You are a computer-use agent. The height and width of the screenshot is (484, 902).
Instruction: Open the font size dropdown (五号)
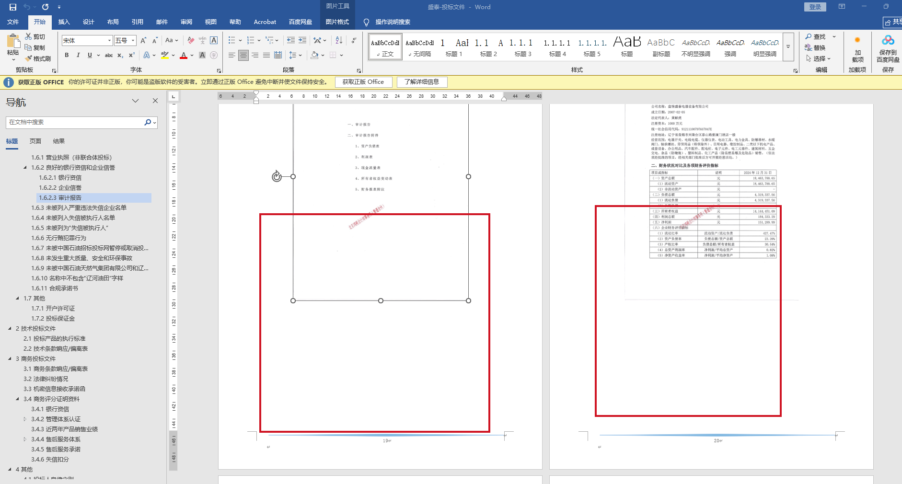133,41
